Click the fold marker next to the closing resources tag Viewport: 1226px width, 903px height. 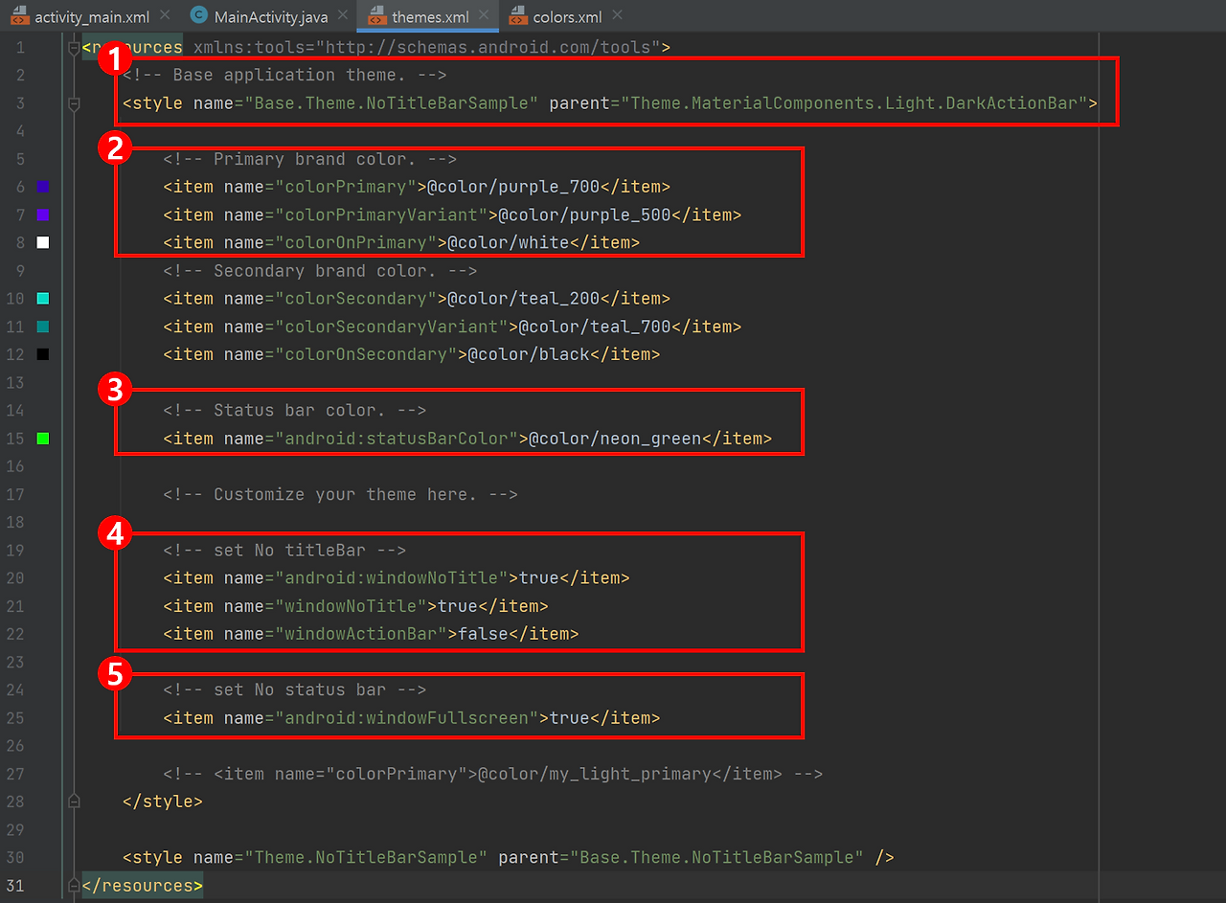pos(74,885)
